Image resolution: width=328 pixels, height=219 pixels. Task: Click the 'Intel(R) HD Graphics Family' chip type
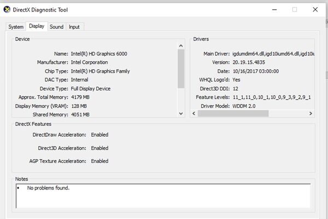point(100,71)
